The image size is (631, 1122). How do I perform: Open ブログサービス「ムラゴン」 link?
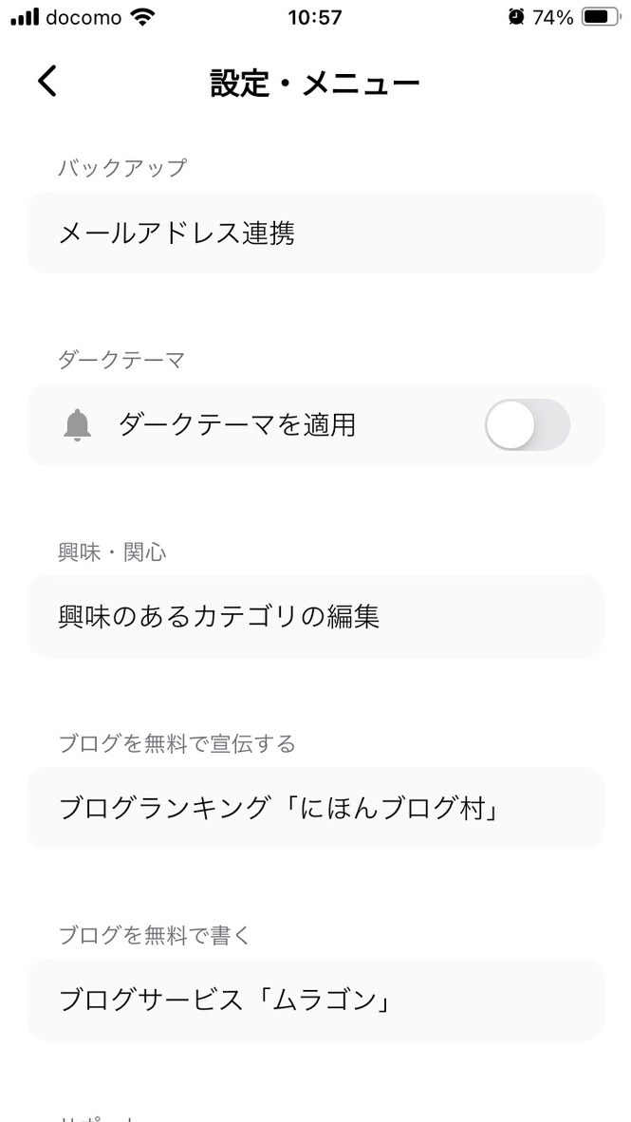coord(315,1000)
